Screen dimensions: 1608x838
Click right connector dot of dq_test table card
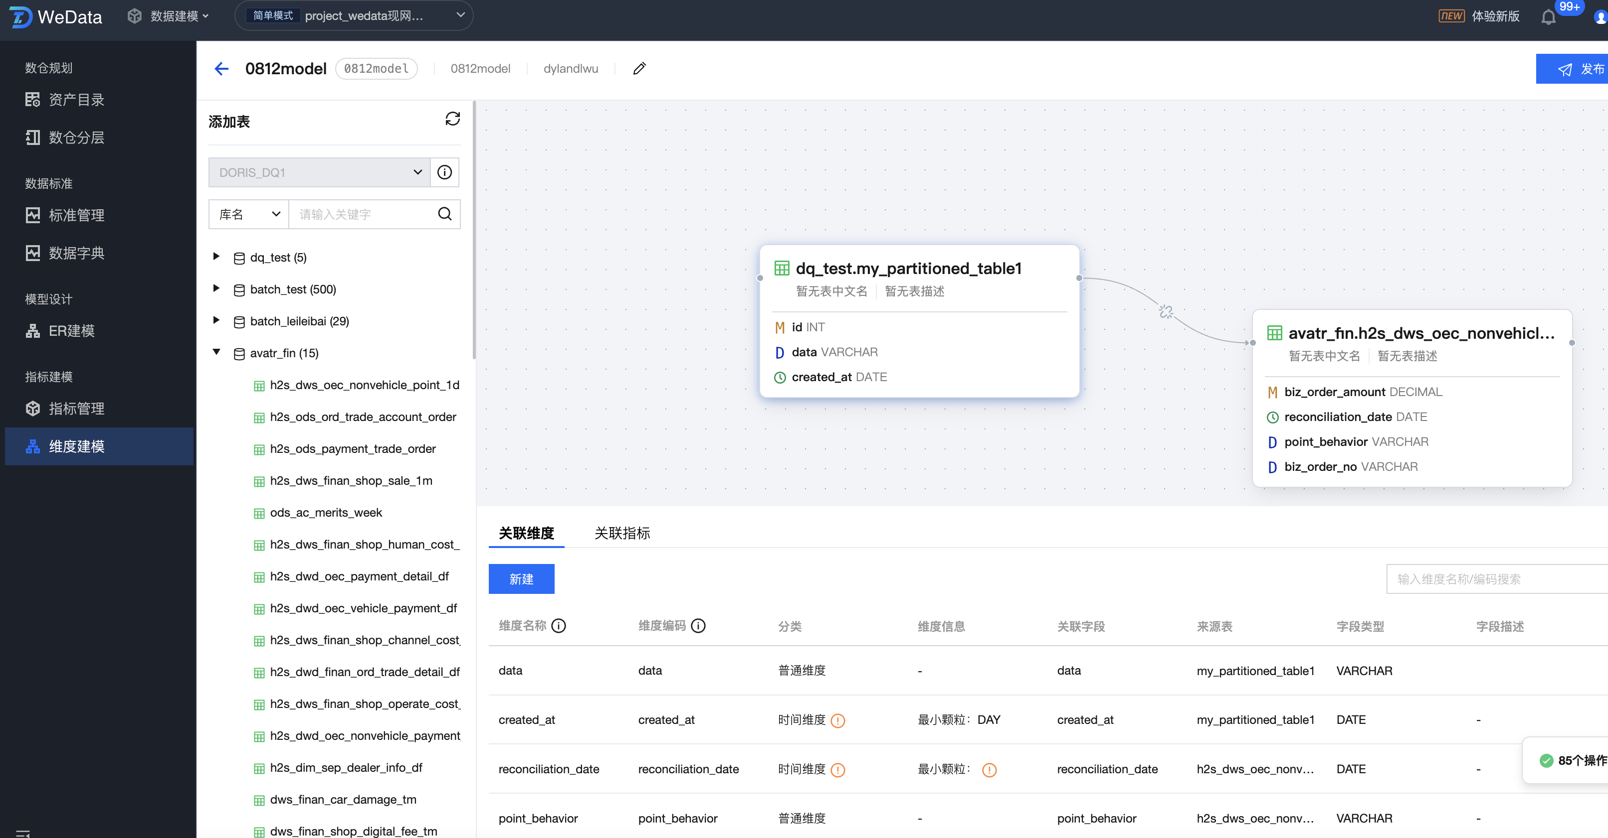(1079, 278)
